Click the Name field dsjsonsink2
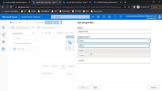 [114, 31]
